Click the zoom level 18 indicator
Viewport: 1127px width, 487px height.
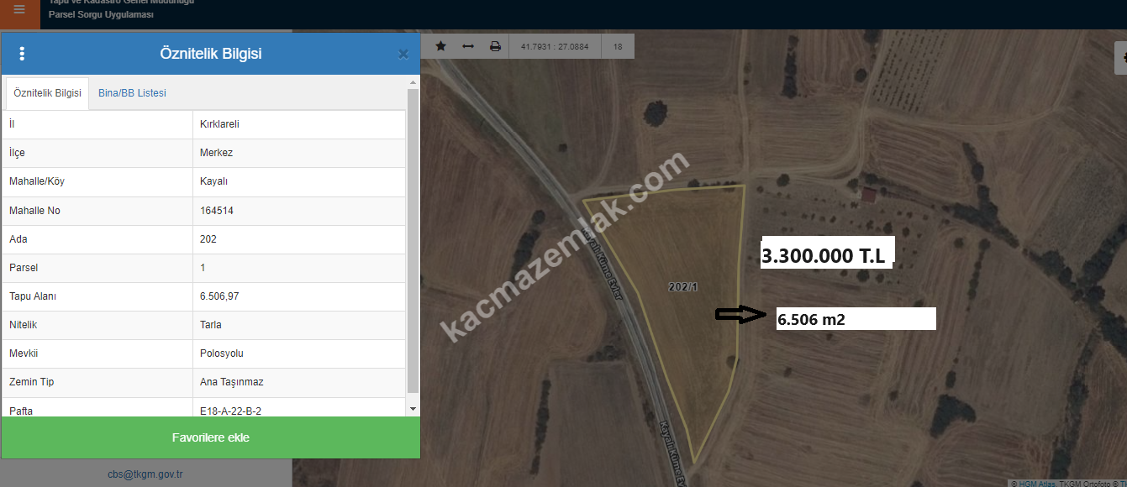618,47
